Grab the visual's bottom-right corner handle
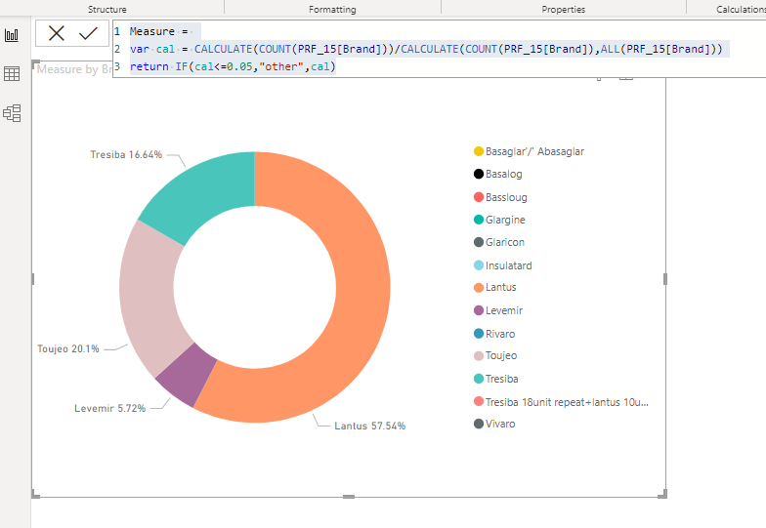 (662, 494)
